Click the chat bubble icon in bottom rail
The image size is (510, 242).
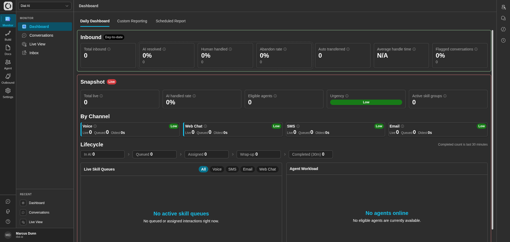8,201
